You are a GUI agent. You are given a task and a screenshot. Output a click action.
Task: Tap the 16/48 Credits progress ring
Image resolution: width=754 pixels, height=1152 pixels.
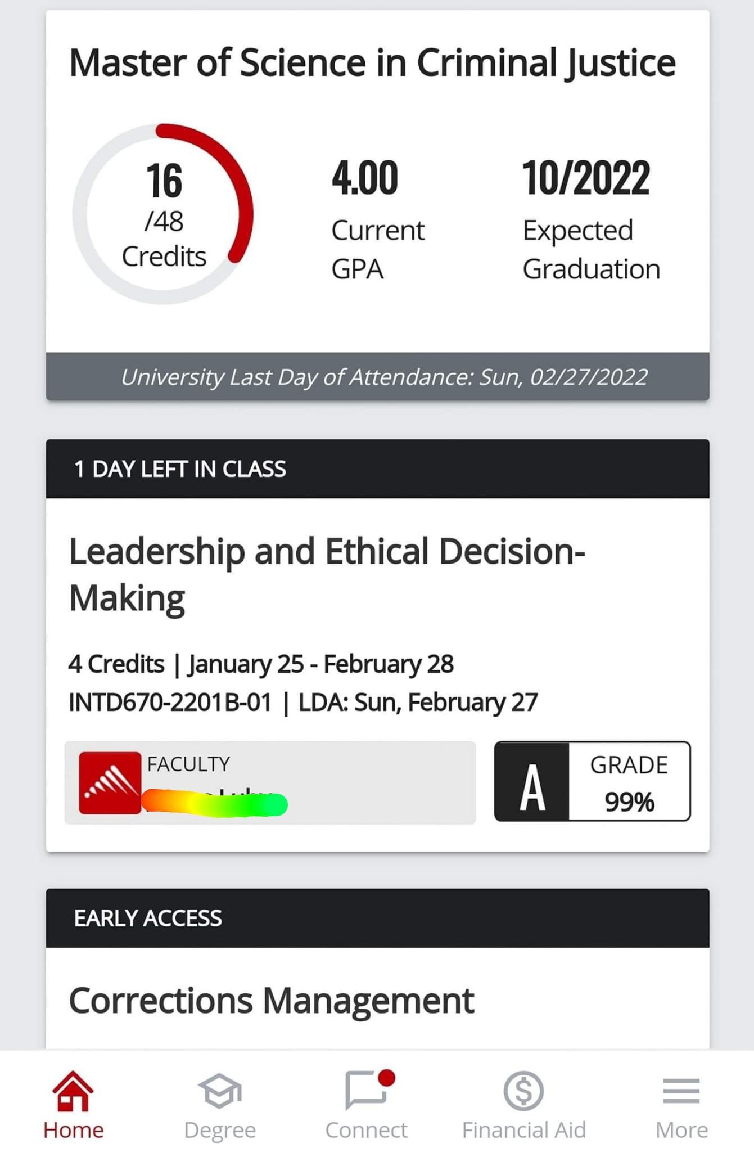[x=163, y=214]
